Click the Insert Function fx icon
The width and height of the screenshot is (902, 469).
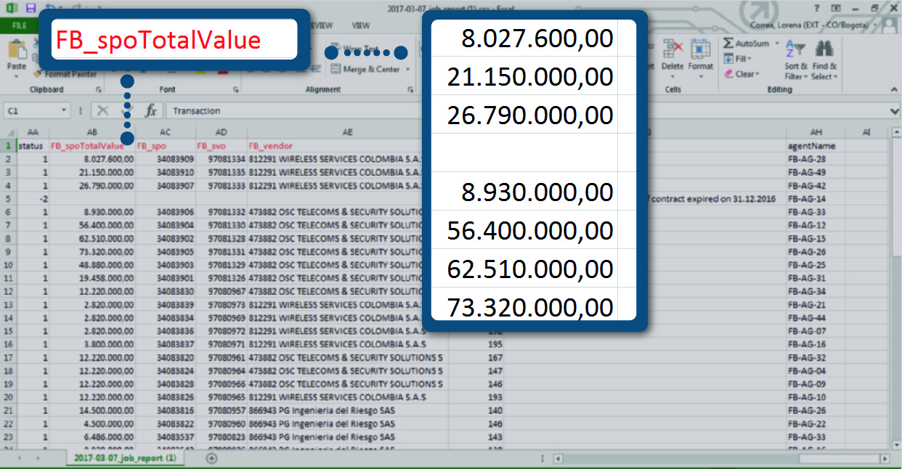click(x=150, y=111)
